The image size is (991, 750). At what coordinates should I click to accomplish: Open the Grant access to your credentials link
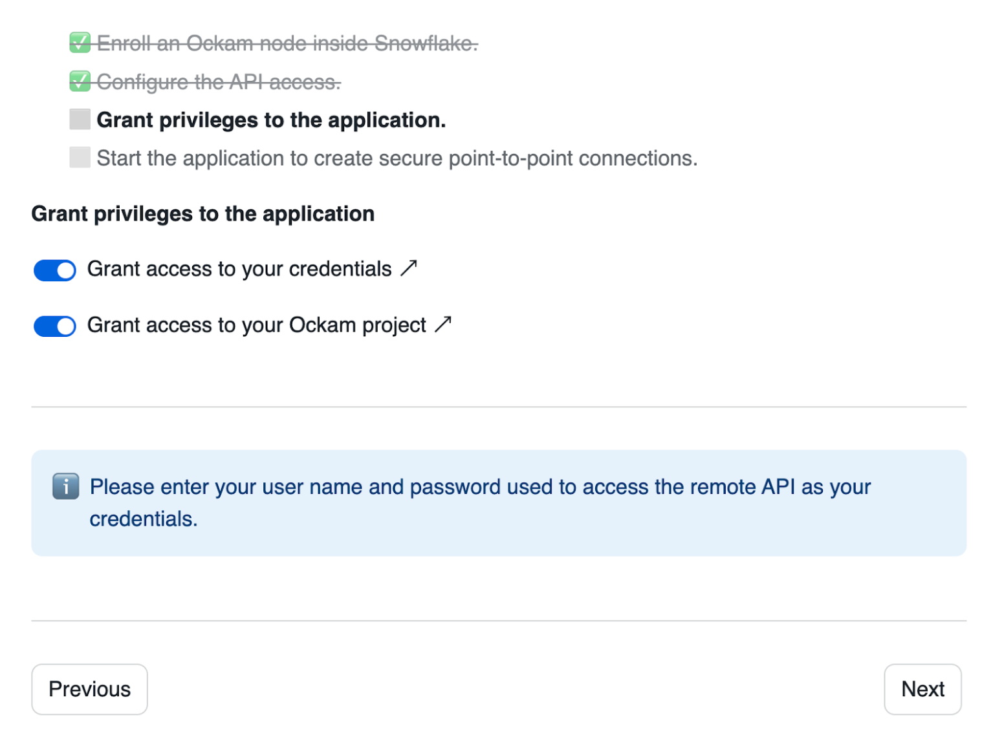[239, 269]
